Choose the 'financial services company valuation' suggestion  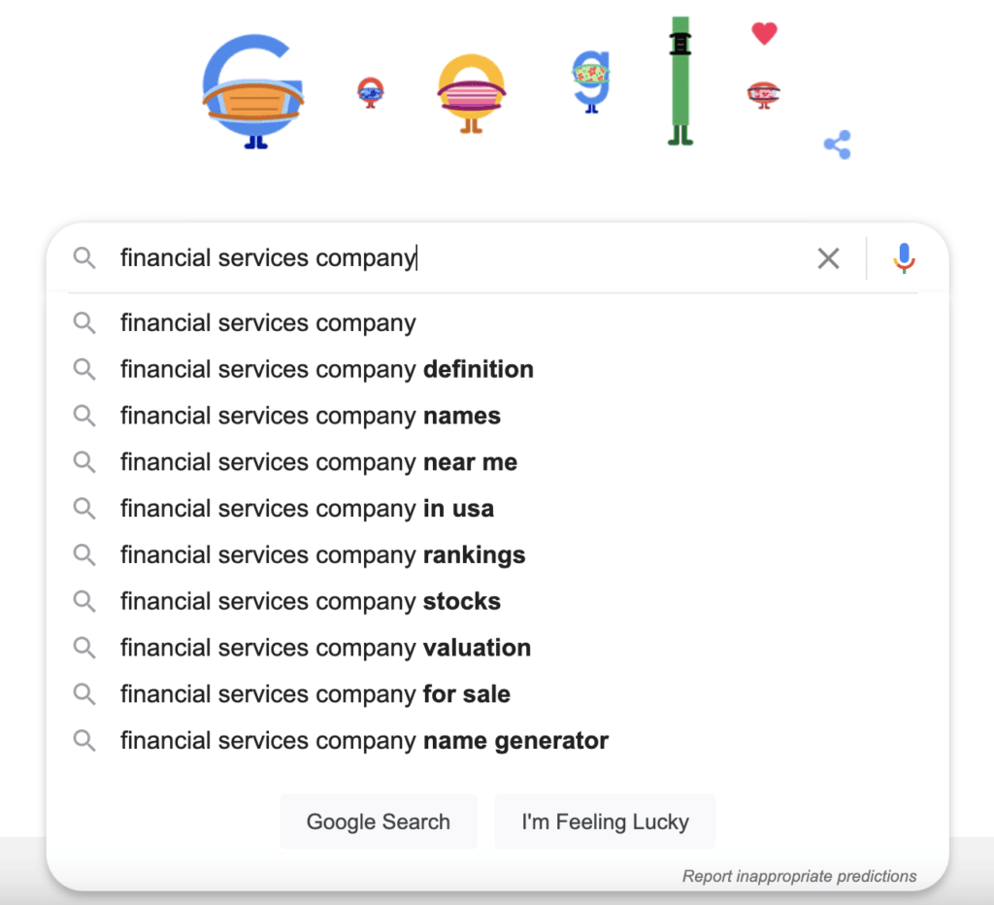pyautogui.click(x=325, y=648)
